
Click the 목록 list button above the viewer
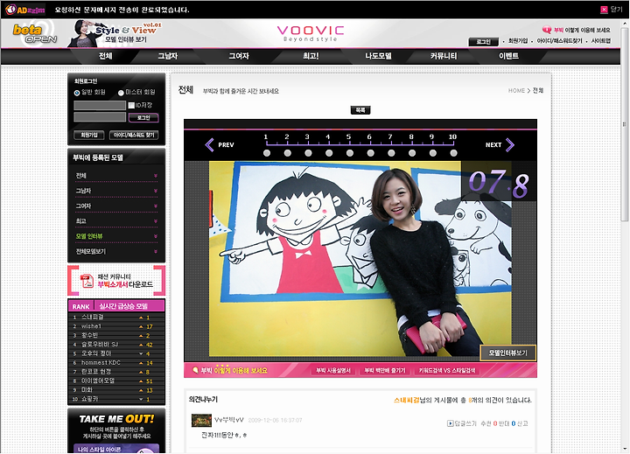360,109
